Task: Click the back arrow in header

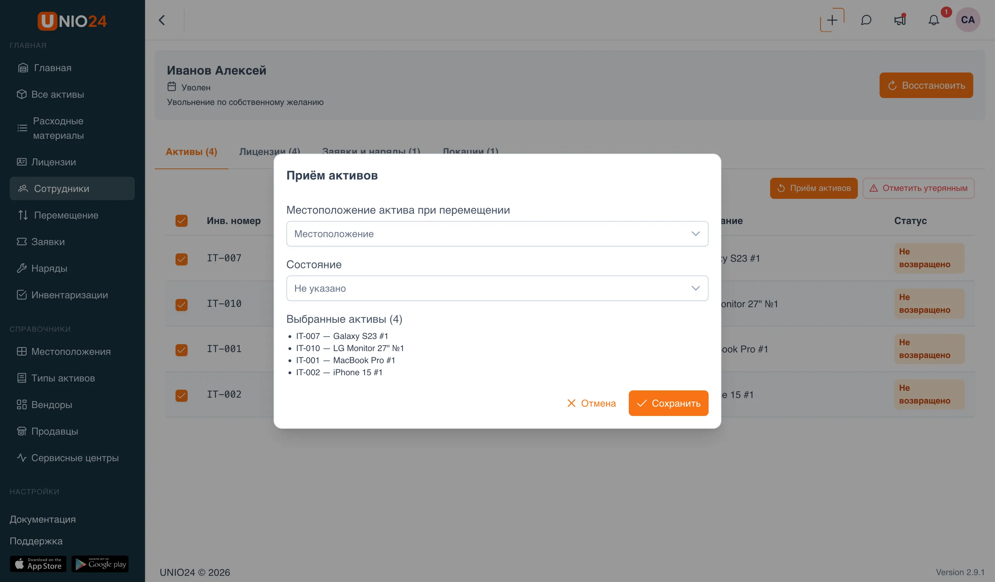Action: click(x=162, y=20)
